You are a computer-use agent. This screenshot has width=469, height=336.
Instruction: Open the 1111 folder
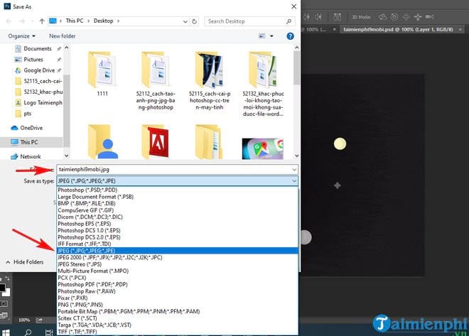102,74
